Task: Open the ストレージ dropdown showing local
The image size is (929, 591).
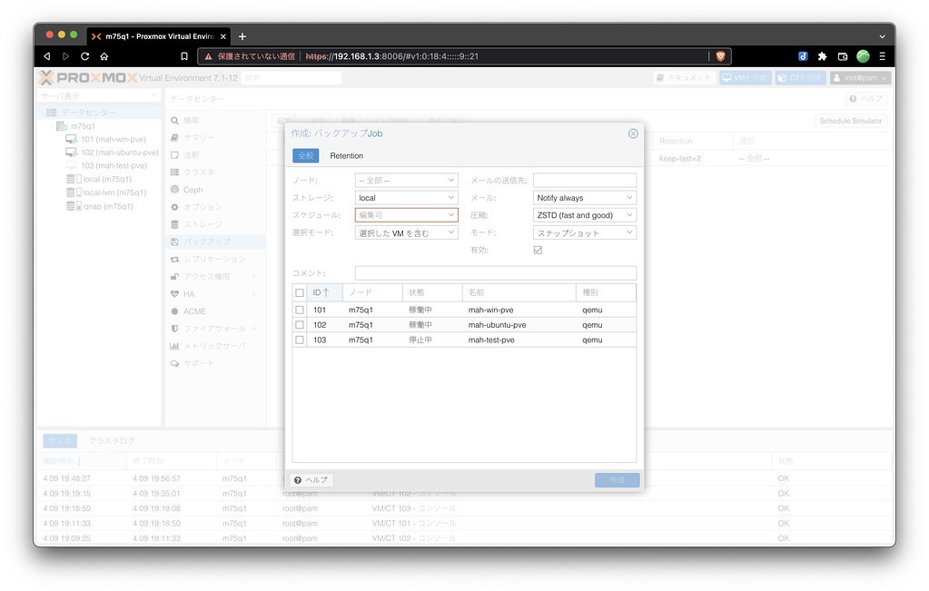Action: coord(406,198)
